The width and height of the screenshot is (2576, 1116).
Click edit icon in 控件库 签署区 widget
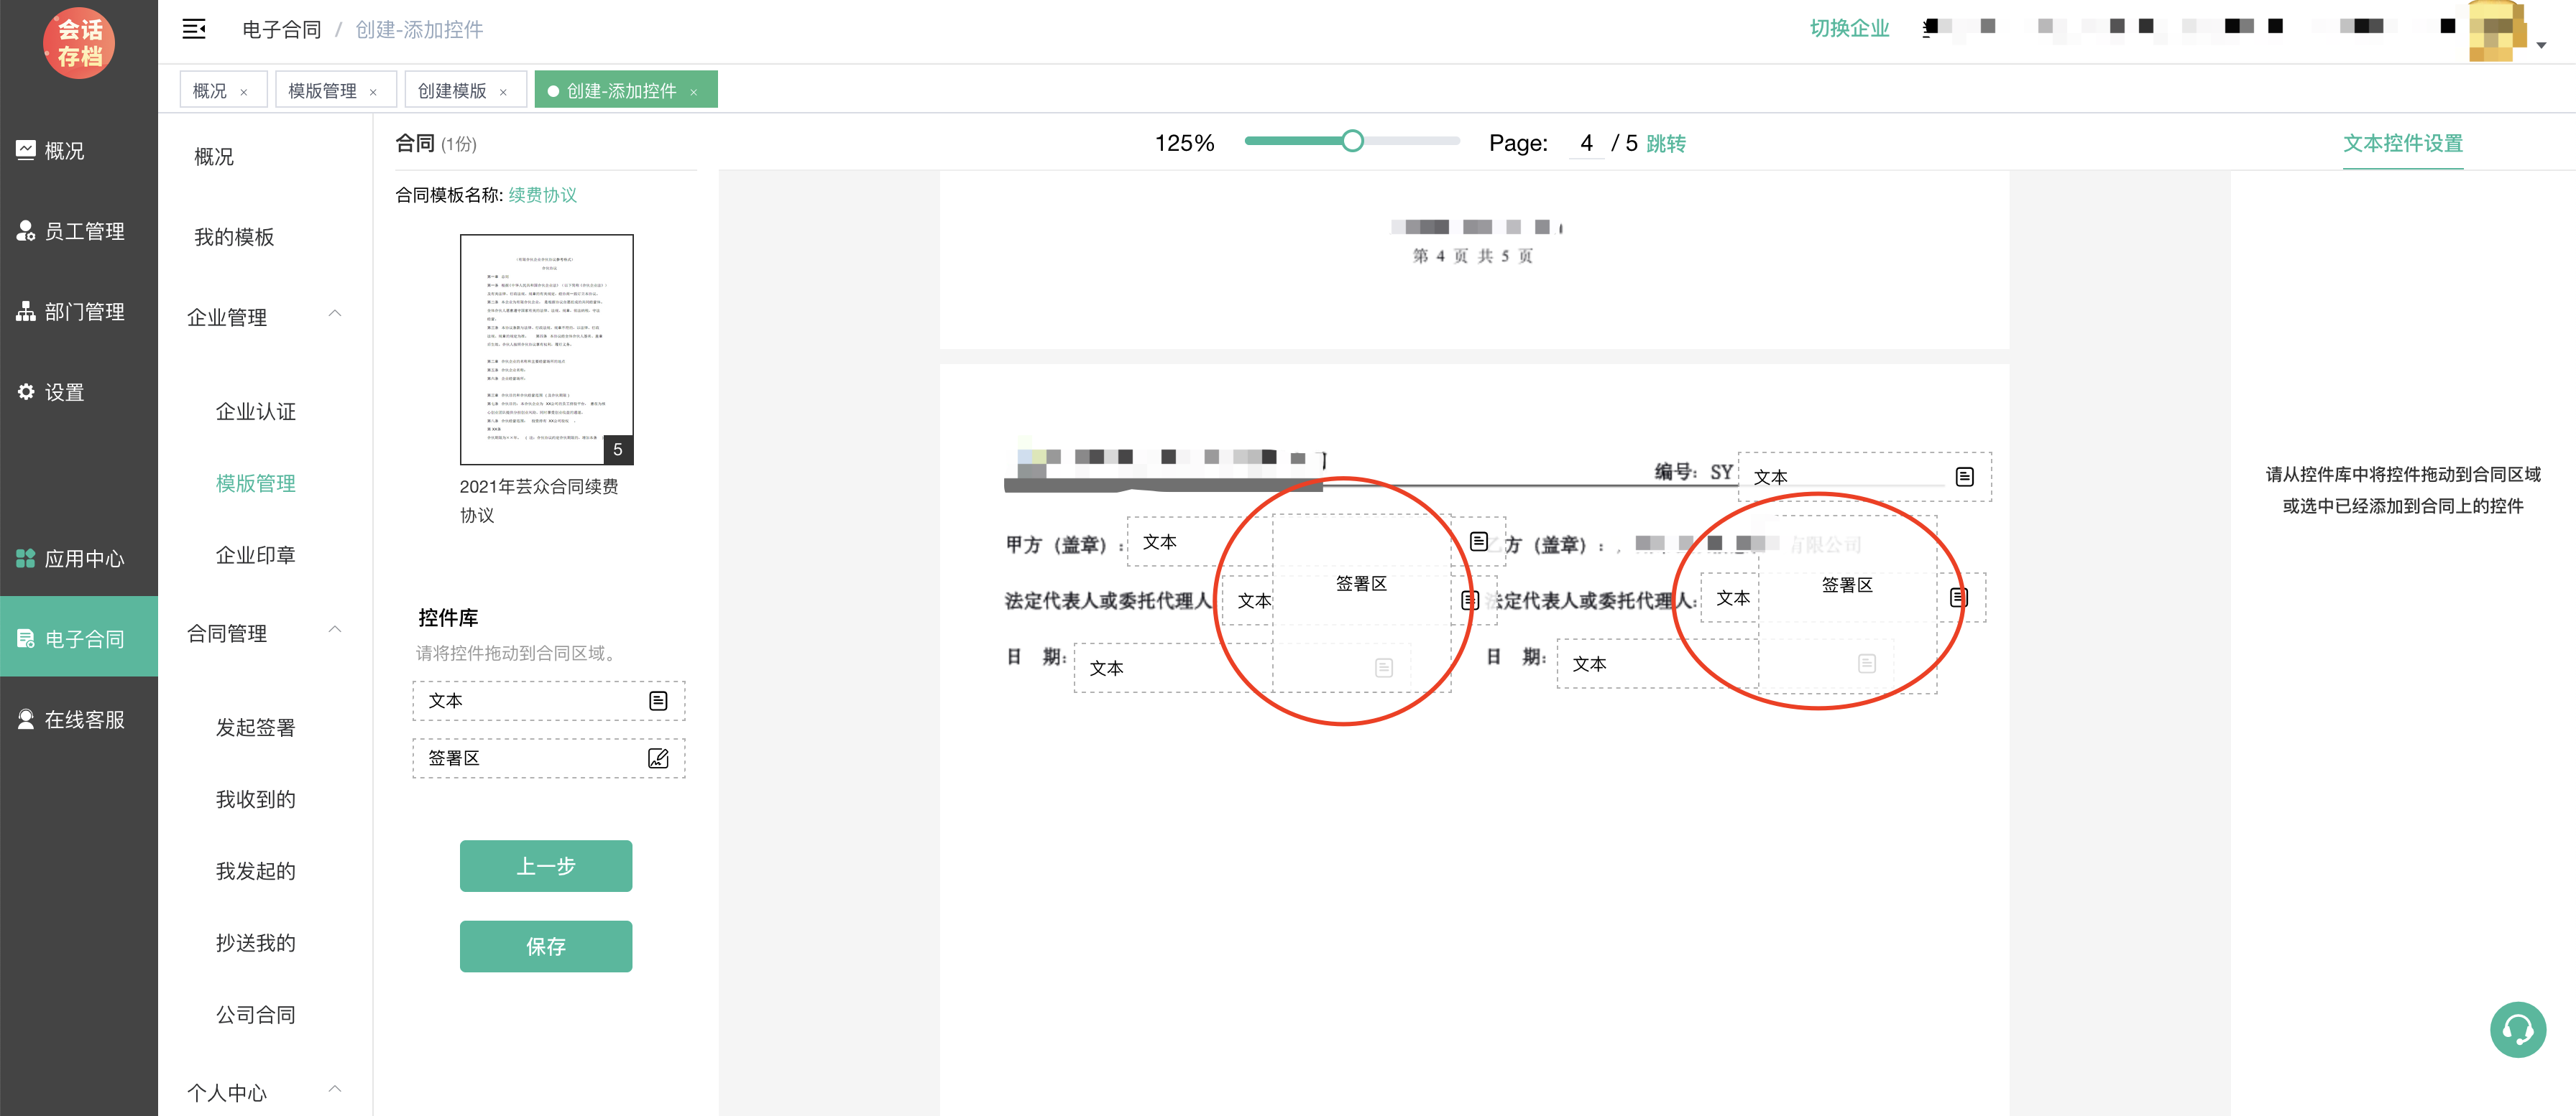tap(658, 758)
